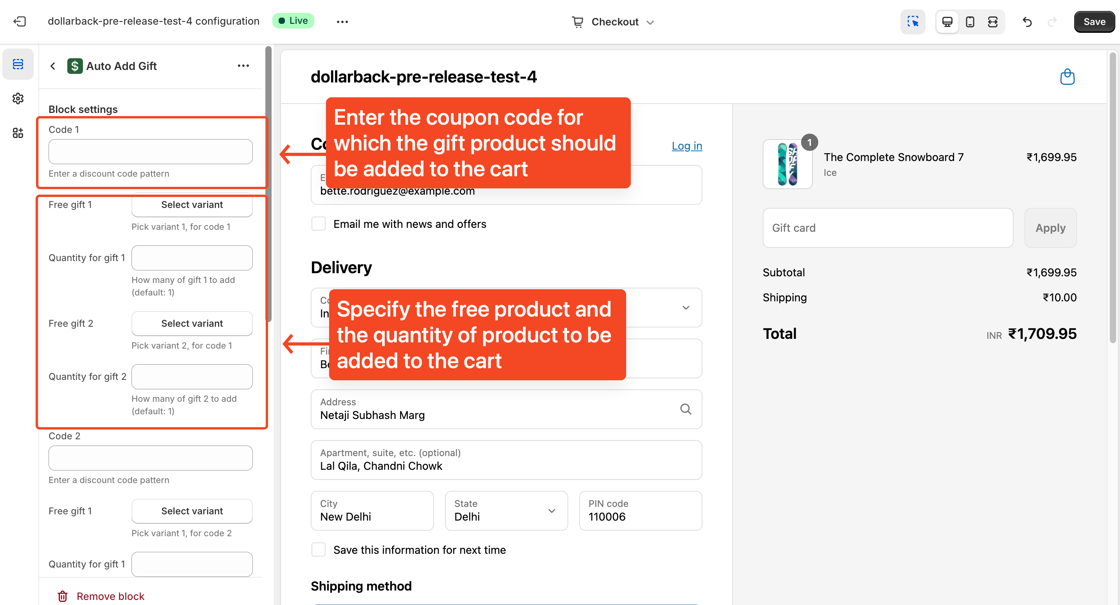
Task: Open the three-dot menu next to Live
Action: tap(342, 22)
